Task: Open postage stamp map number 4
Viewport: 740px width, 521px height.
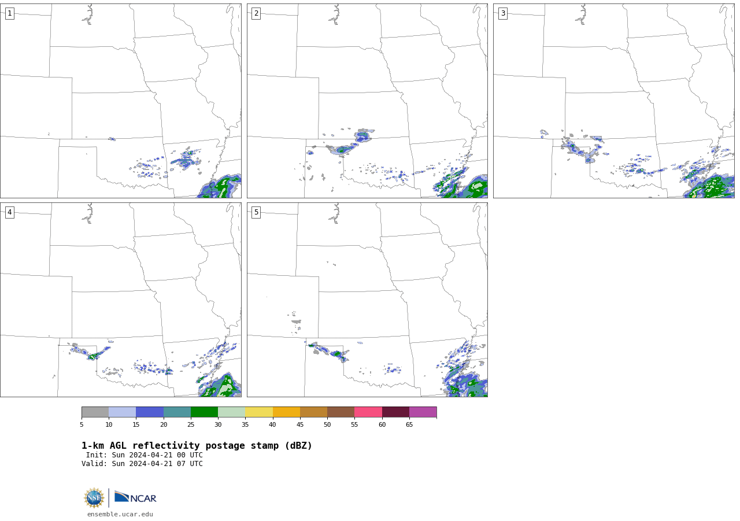Action: [120, 300]
